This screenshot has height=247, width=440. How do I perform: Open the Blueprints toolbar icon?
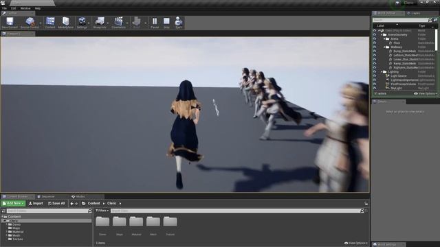pyautogui.click(x=100, y=21)
